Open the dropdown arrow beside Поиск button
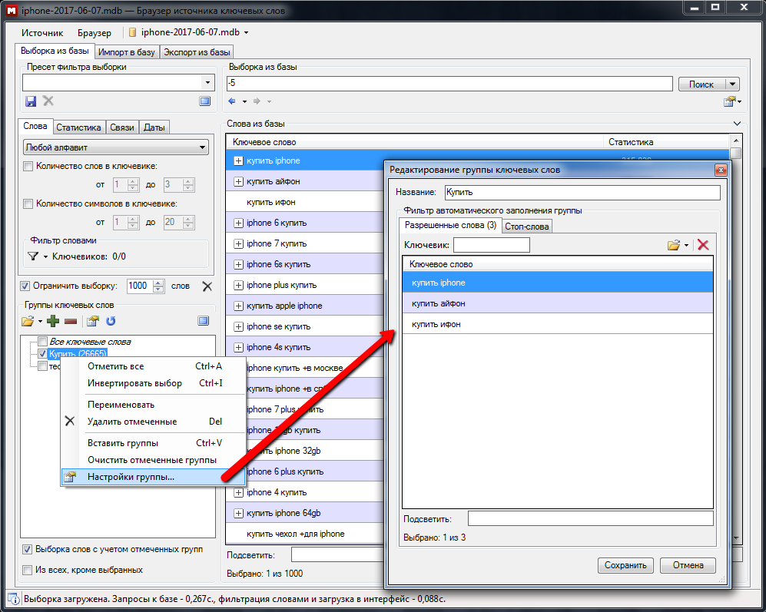Viewport: 766px width, 612px height. [x=732, y=84]
